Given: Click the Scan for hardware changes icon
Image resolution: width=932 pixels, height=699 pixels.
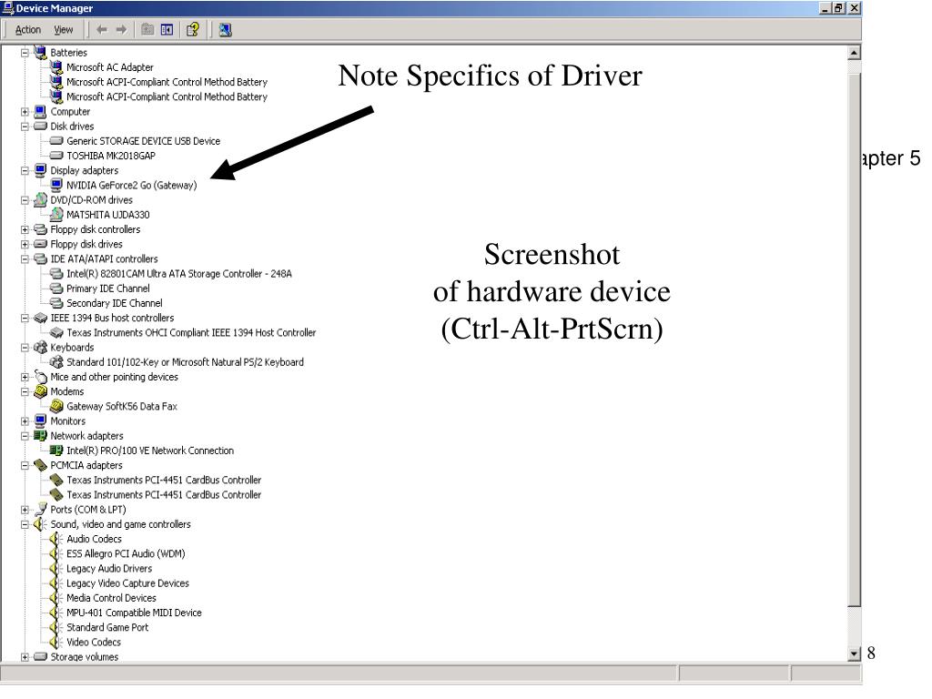Looking at the screenshot, I should click(225, 29).
